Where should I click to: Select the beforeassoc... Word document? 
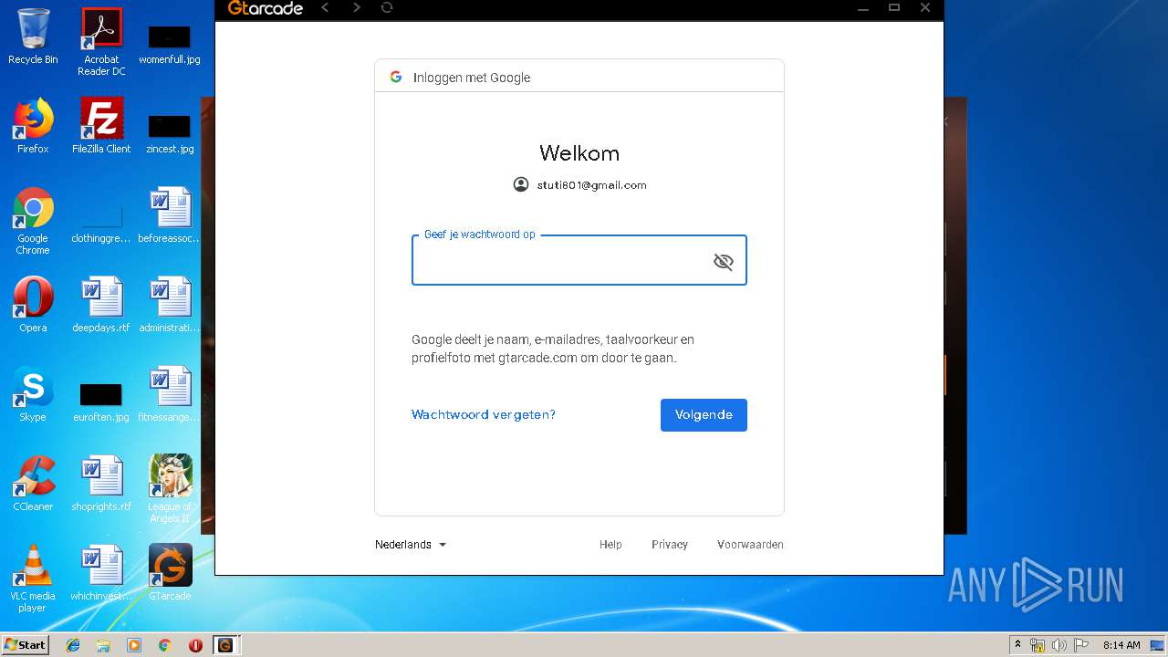tap(170, 215)
